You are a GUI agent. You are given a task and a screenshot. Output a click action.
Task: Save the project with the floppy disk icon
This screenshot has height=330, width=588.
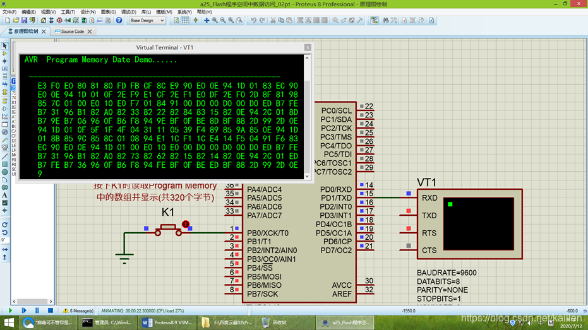coord(24,20)
